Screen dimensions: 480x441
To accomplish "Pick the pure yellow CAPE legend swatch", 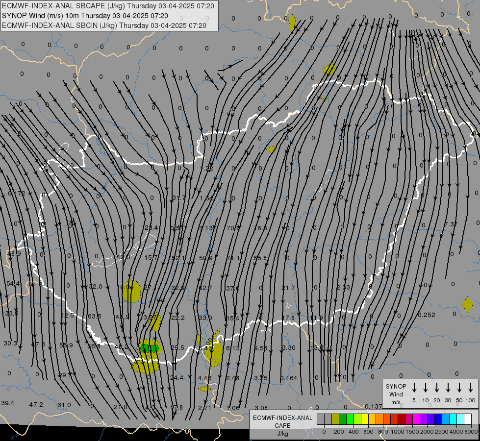I will (365, 419).
